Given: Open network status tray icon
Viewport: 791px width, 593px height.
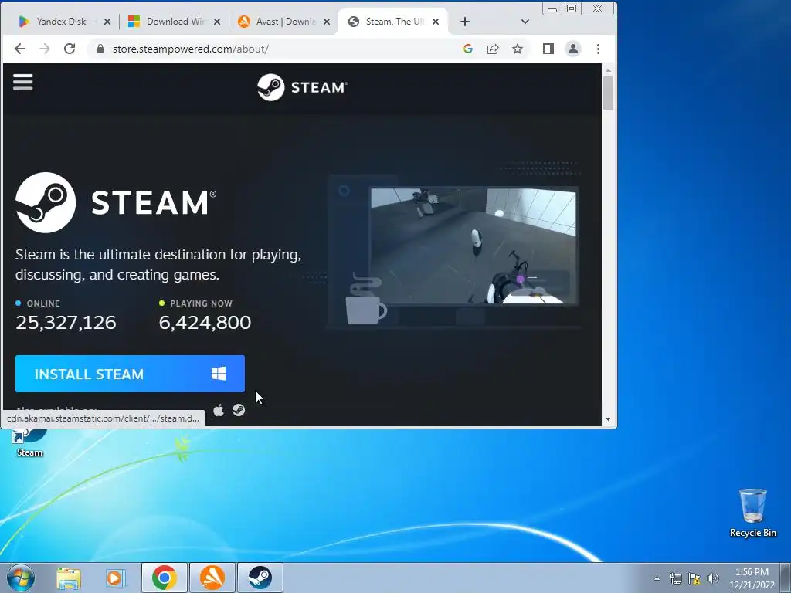Looking at the screenshot, I should point(675,578).
